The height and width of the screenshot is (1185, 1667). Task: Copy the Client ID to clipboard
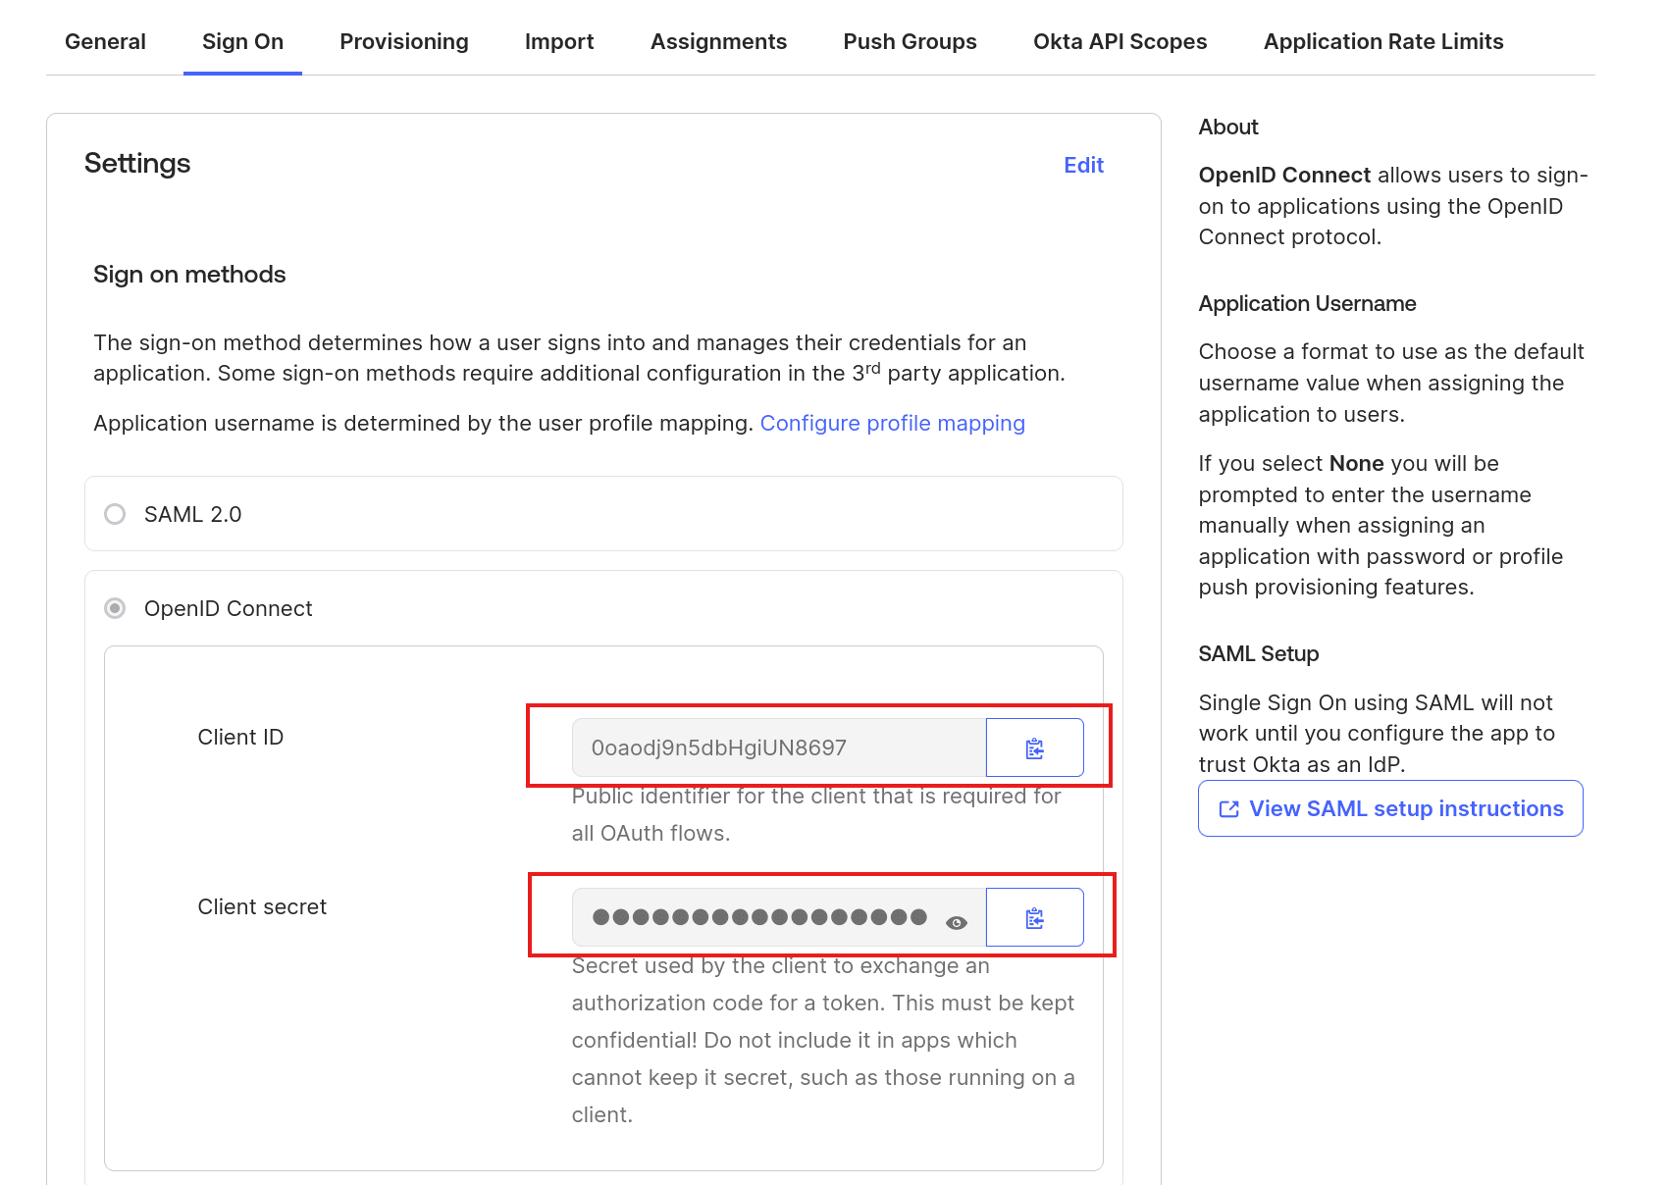tap(1034, 747)
